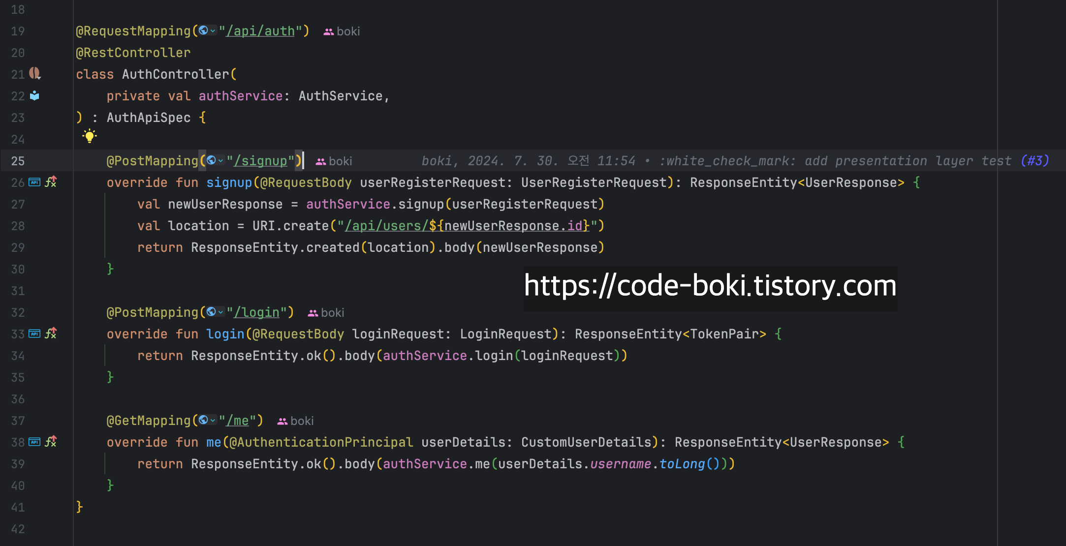1066x546 pixels.
Task: Follow the /api/users/ URL path in line 28
Action: [386, 226]
